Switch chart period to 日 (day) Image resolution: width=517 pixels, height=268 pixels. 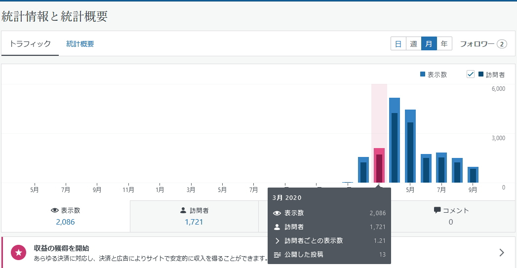pyautogui.click(x=398, y=44)
